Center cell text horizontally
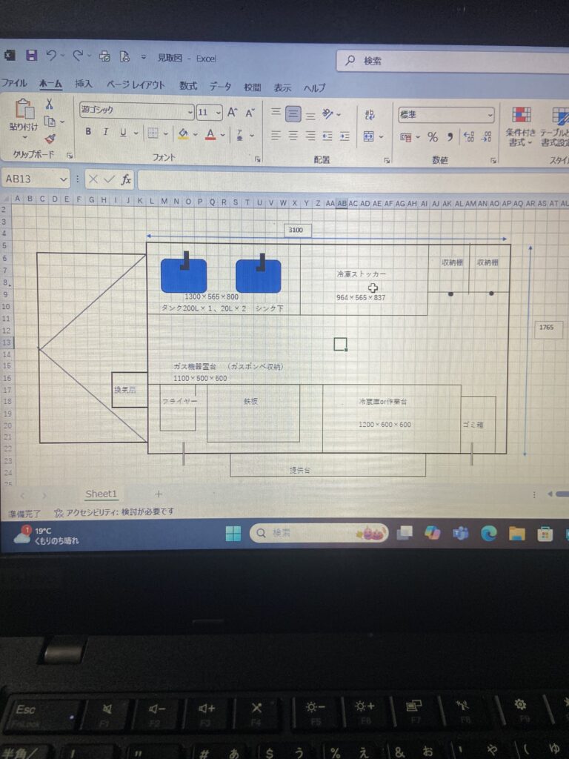The width and height of the screenshot is (569, 759). 293,136
